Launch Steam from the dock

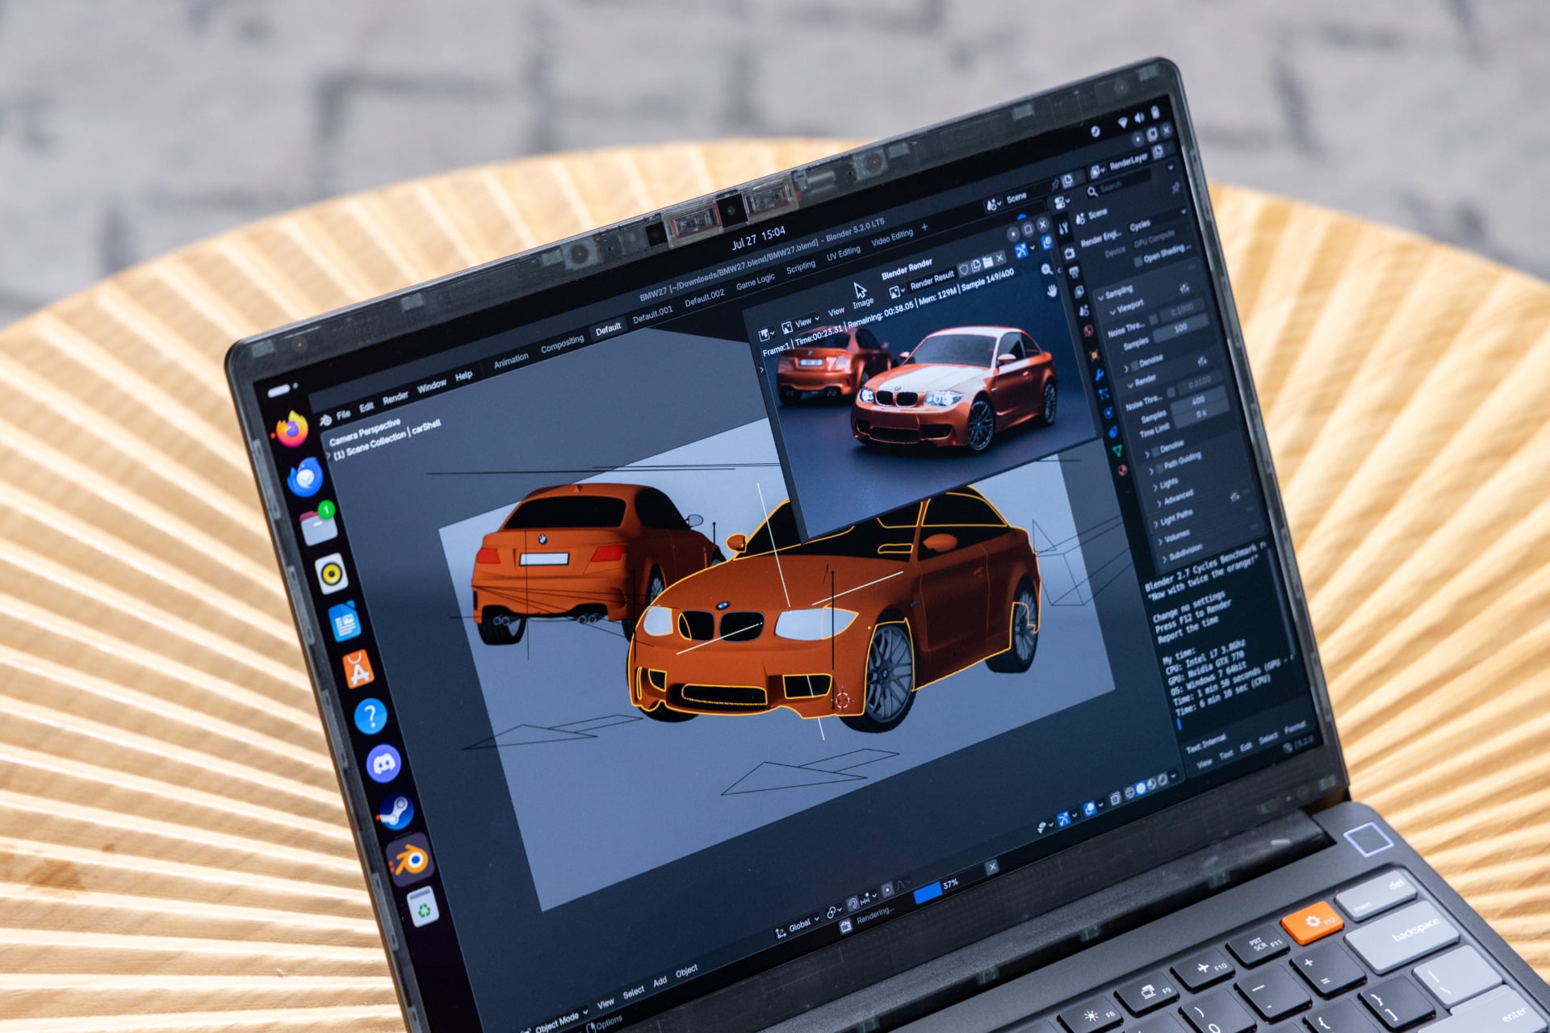pyautogui.click(x=396, y=812)
